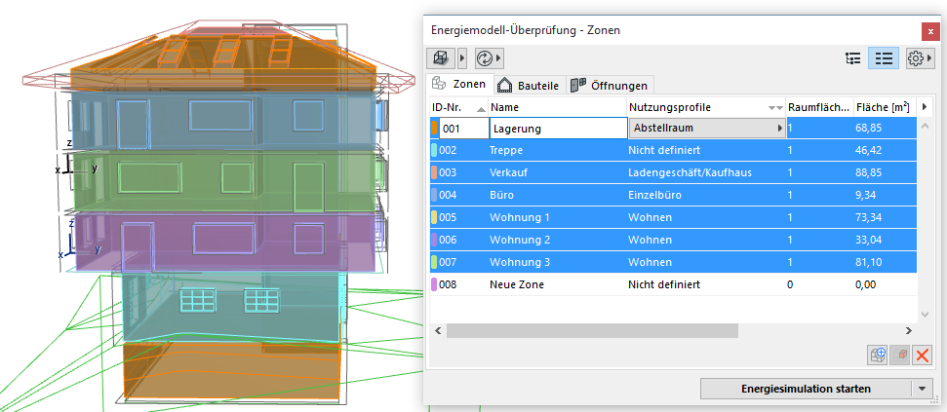Edit the Lagerung name field
Viewport: 947px width, 412px height.
558,128
